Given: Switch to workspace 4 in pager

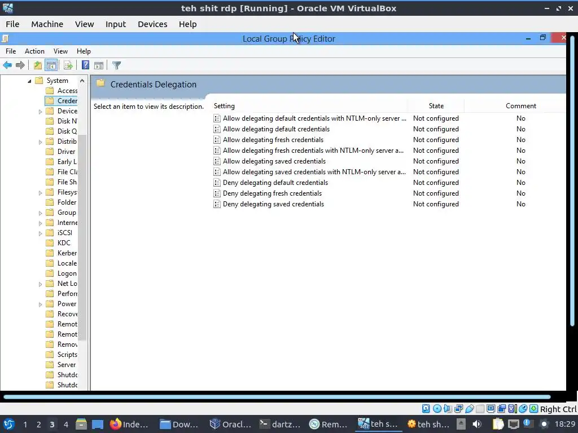Looking at the screenshot, I should (65, 424).
